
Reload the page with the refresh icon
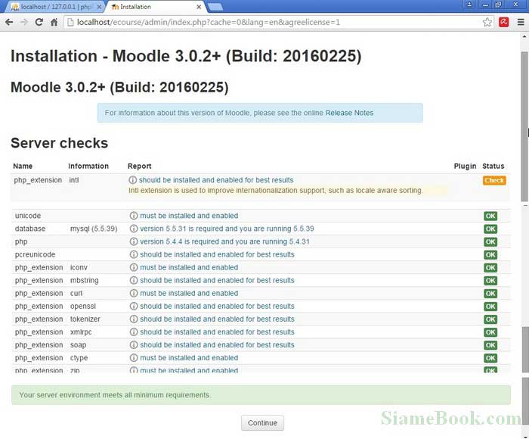tap(39, 22)
